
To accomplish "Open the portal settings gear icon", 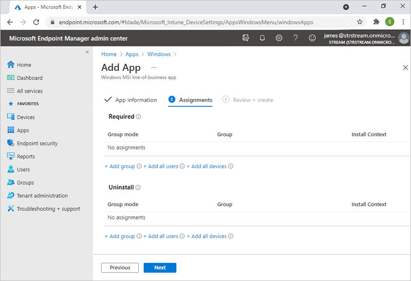I will click(278, 38).
